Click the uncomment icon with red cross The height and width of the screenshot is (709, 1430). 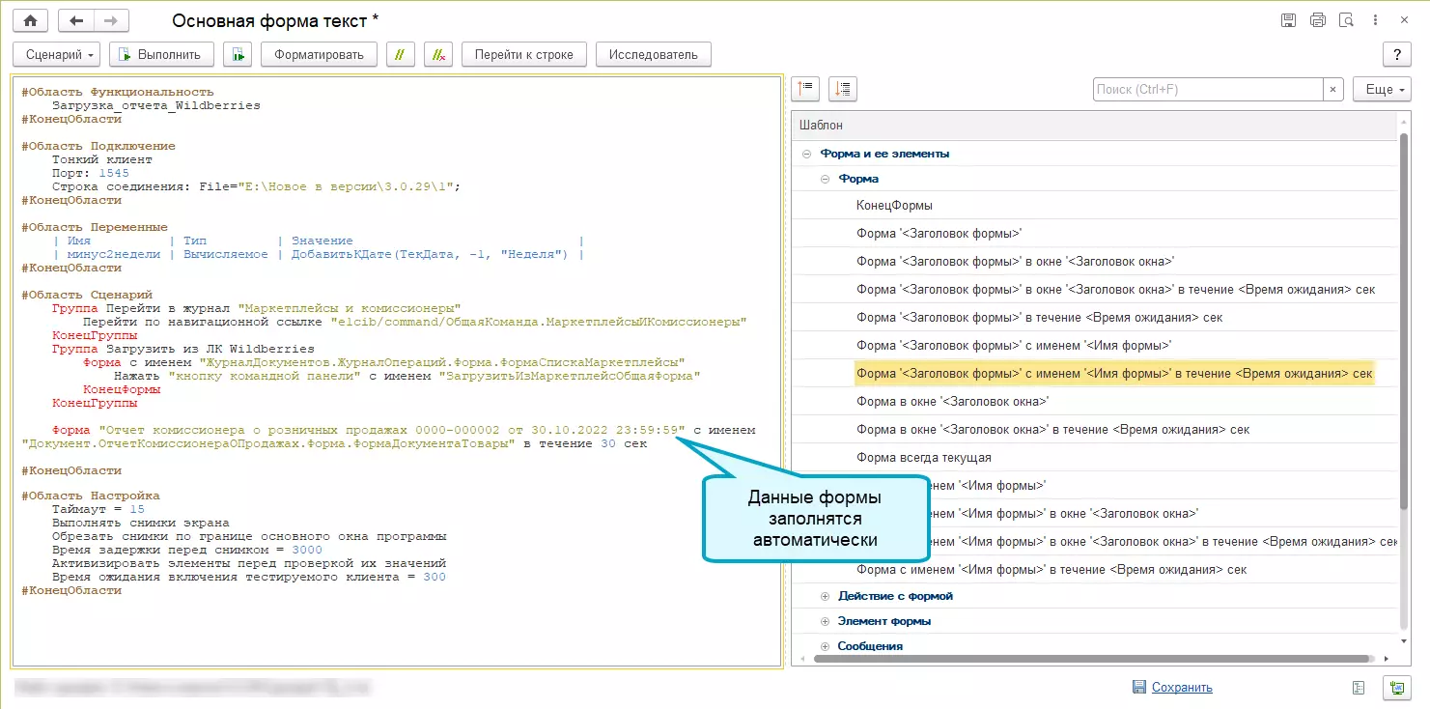click(x=438, y=54)
